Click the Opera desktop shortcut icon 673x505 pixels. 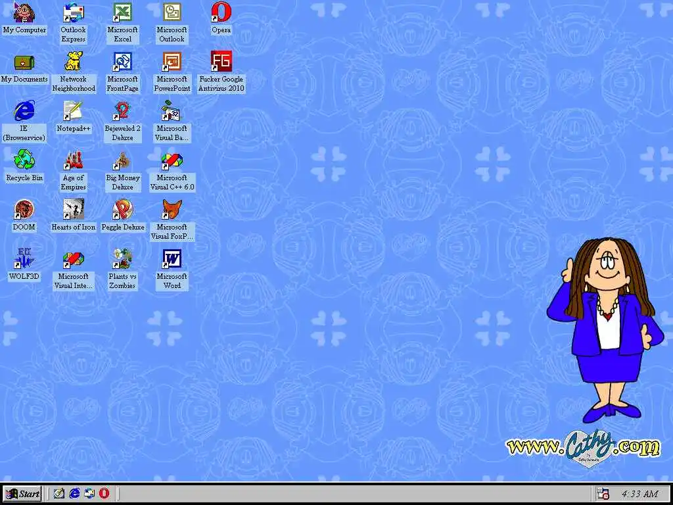pos(221,13)
